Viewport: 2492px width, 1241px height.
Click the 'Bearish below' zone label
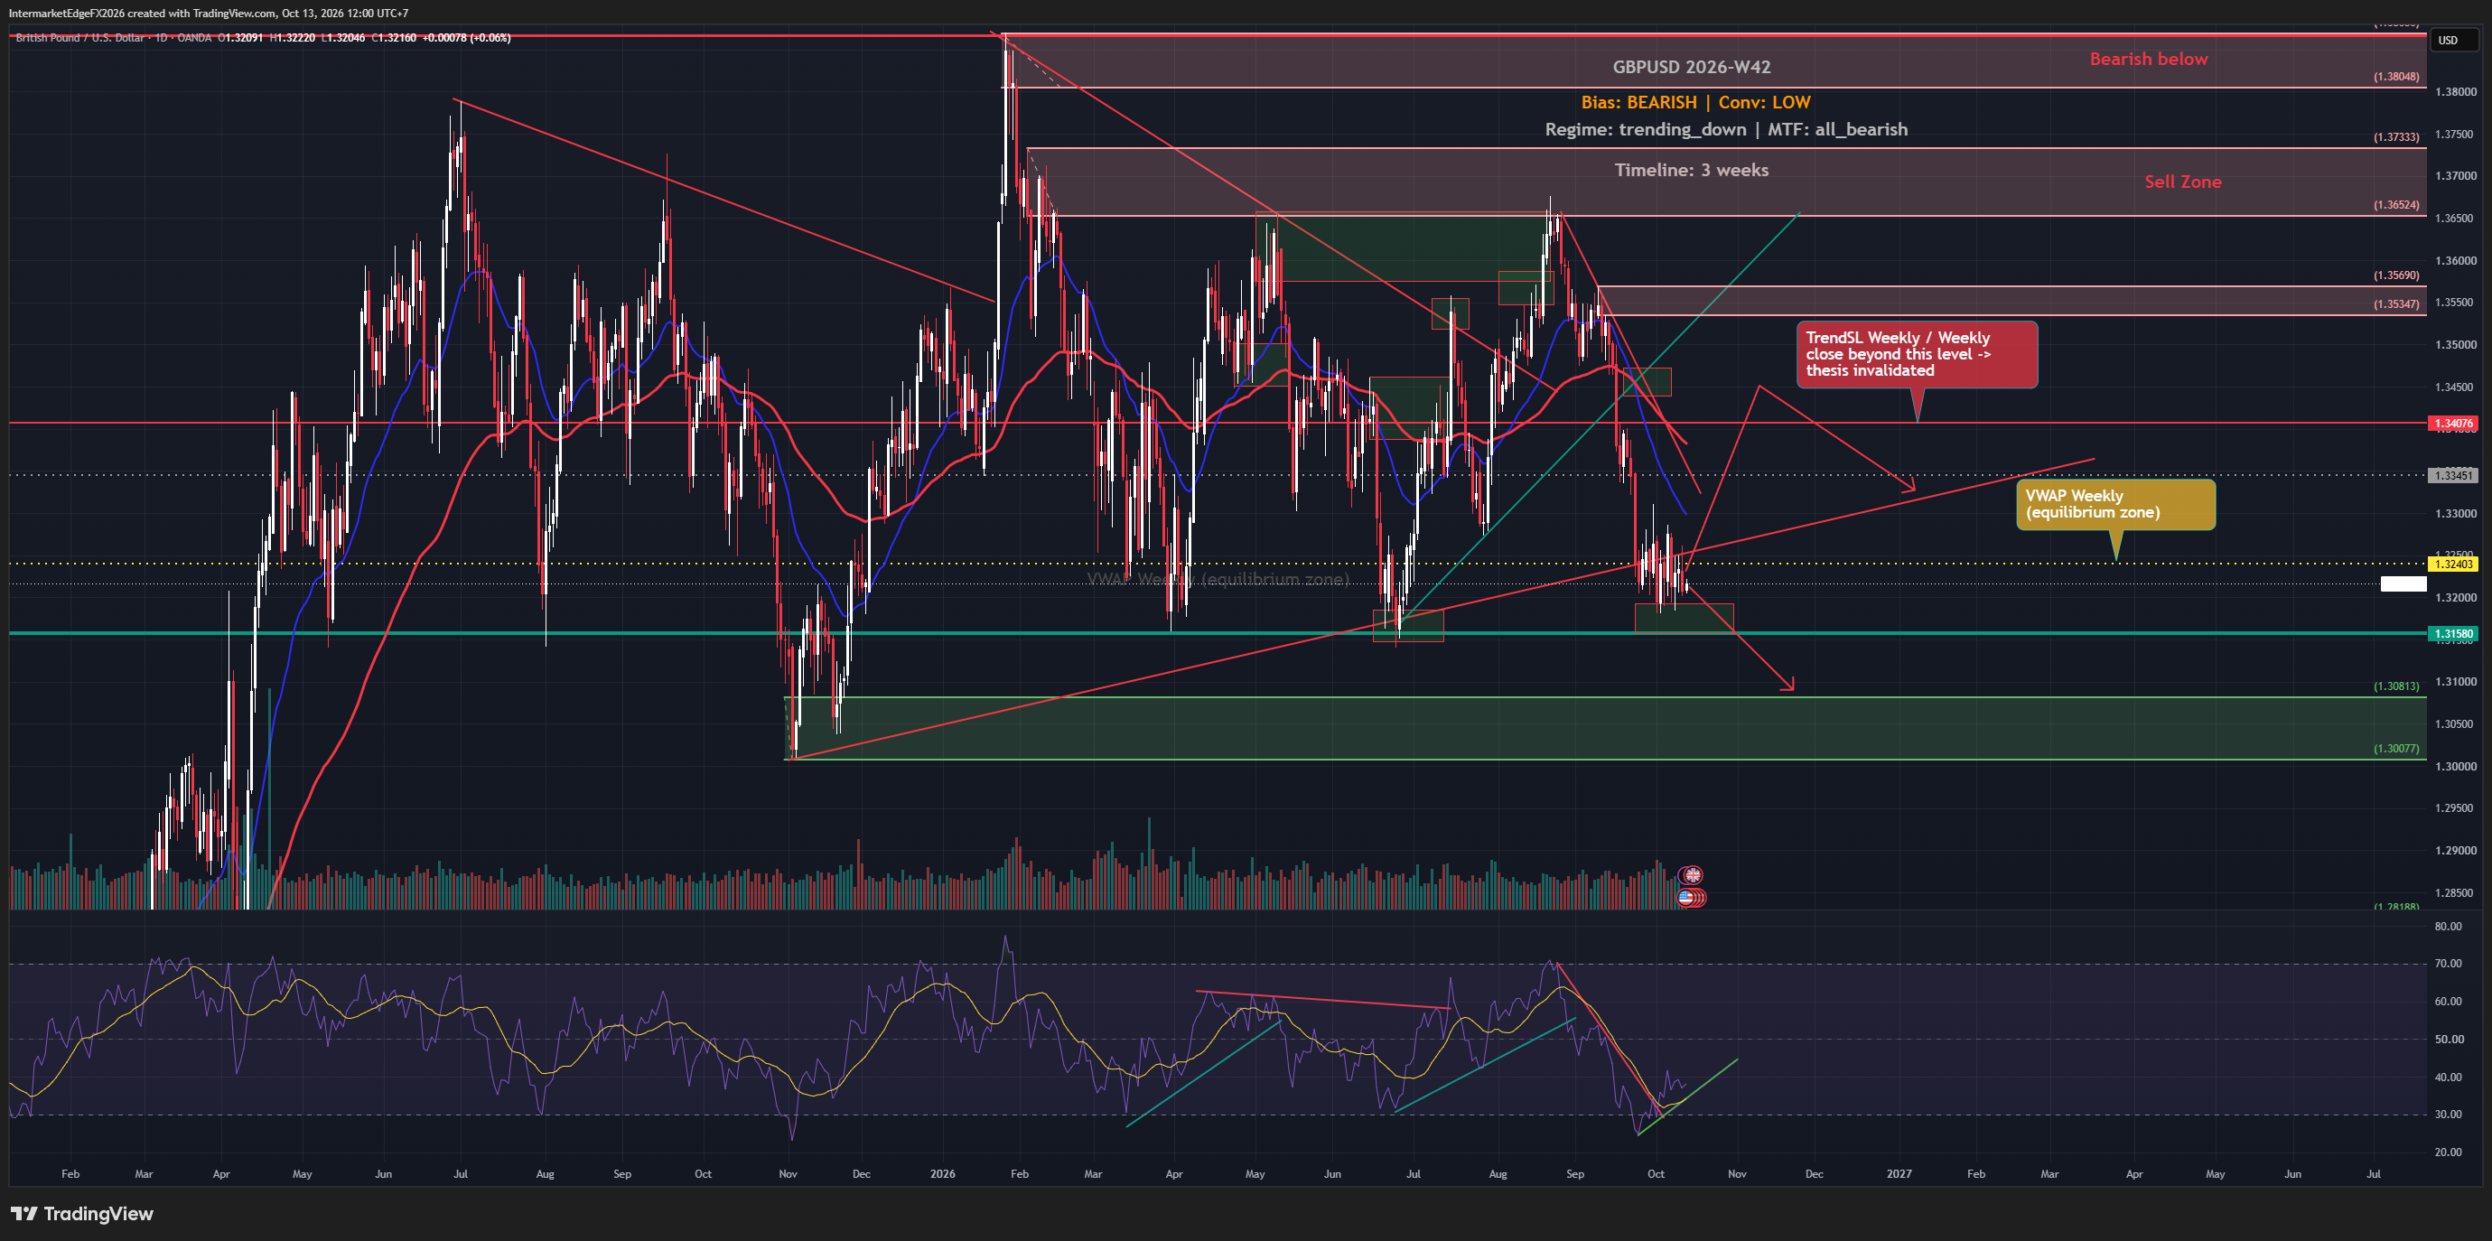(x=2149, y=59)
